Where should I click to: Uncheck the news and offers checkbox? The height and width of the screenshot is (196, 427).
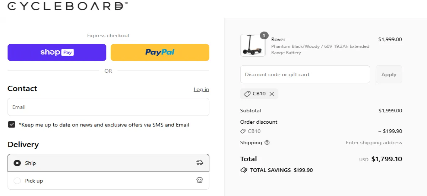[12, 125]
